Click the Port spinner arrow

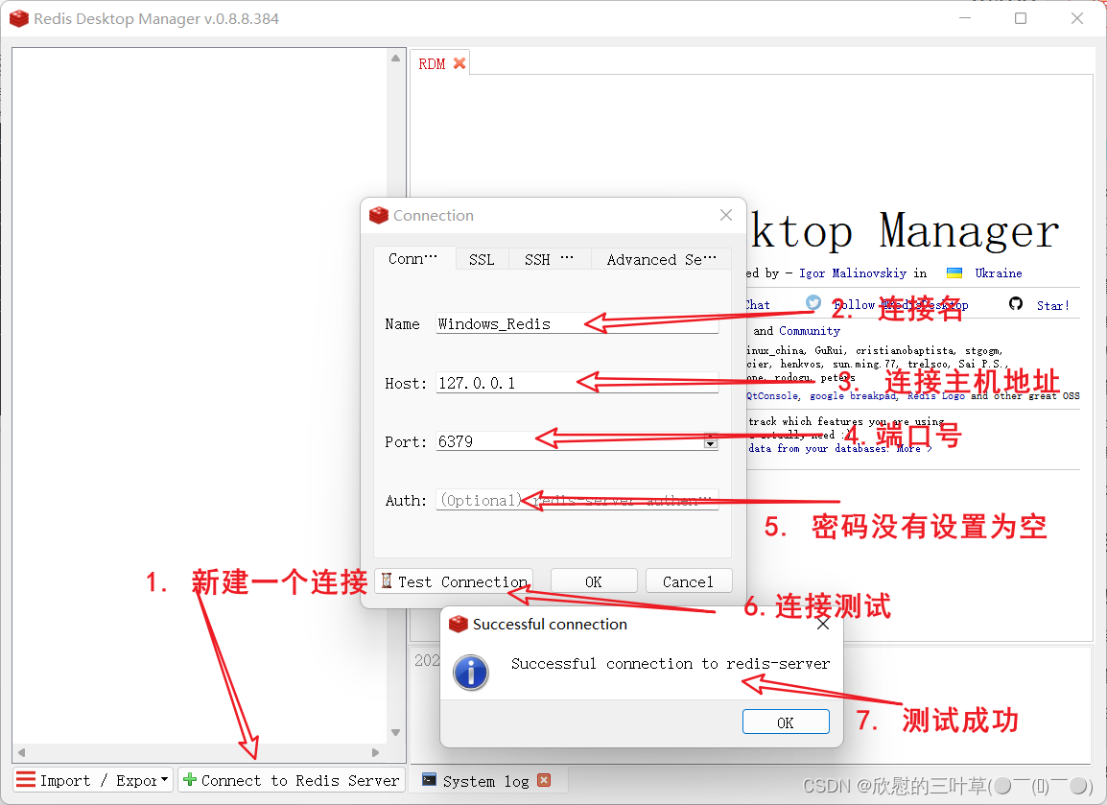[711, 442]
